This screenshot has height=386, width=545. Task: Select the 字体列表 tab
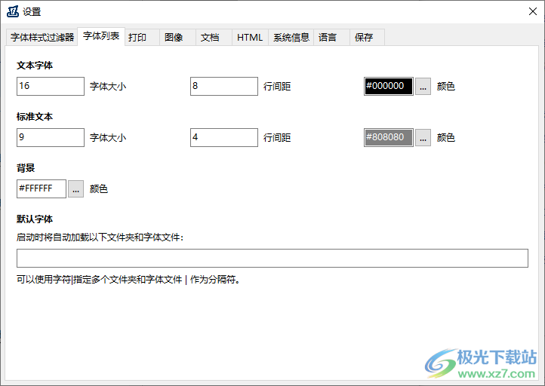point(101,36)
